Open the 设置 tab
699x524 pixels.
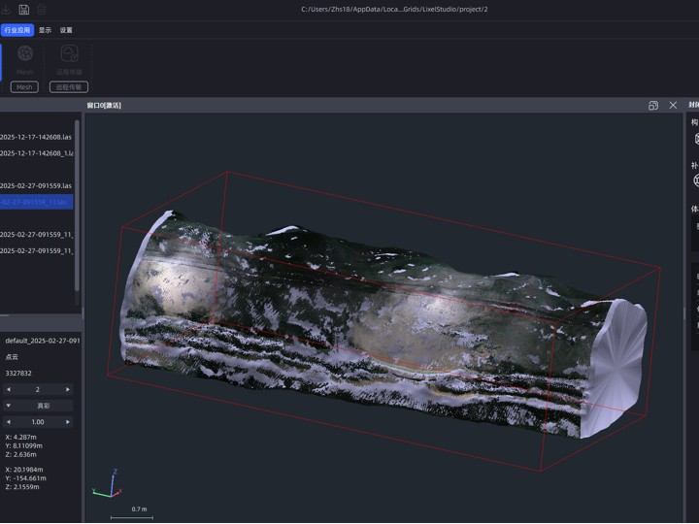[66, 30]
